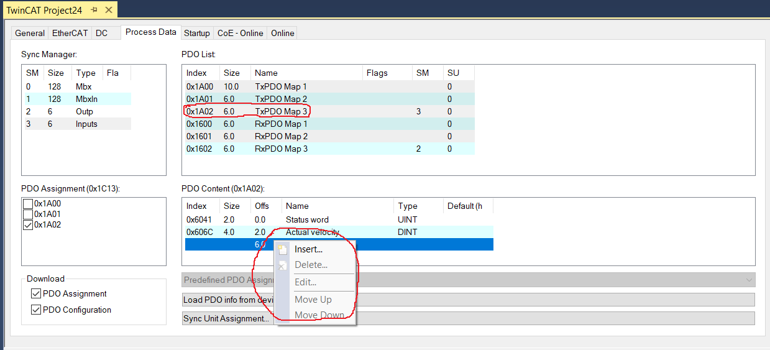This screenshot has height=350, width=770.
Task: Open the Predefined PDO Assignment dropdown arrow
Action: coord(748,280)
